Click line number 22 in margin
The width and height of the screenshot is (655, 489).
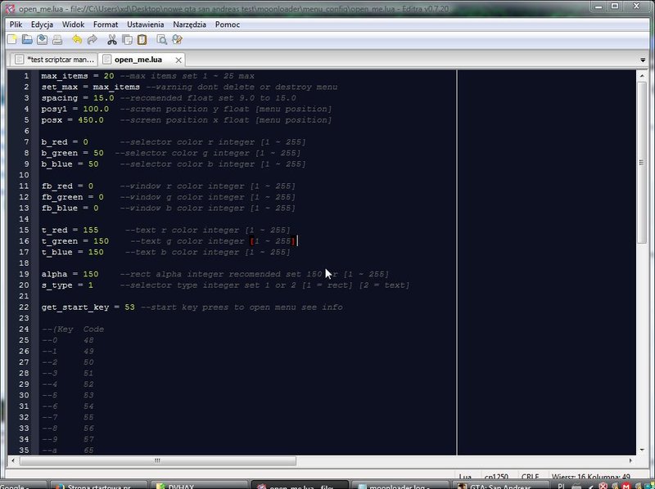[24, 307]
